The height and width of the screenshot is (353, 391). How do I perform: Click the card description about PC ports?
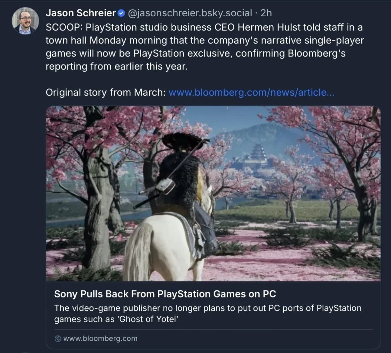(x=208, y=314)
